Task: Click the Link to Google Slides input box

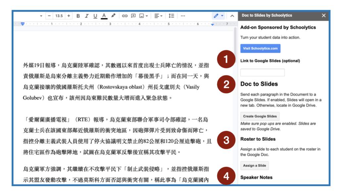Action: pos(262,72)
